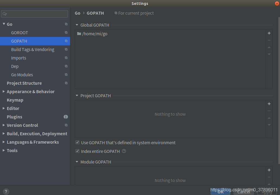Image resolution: width=280 pixels, height=195 pixels.
Task: Collapse the Global GOPATH section
Action: [x=77, y=25]
